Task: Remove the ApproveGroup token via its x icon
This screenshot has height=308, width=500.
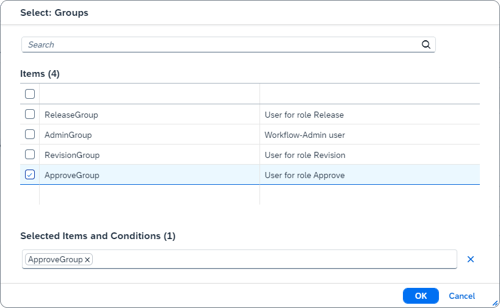Action: click(x=87, y=260)
